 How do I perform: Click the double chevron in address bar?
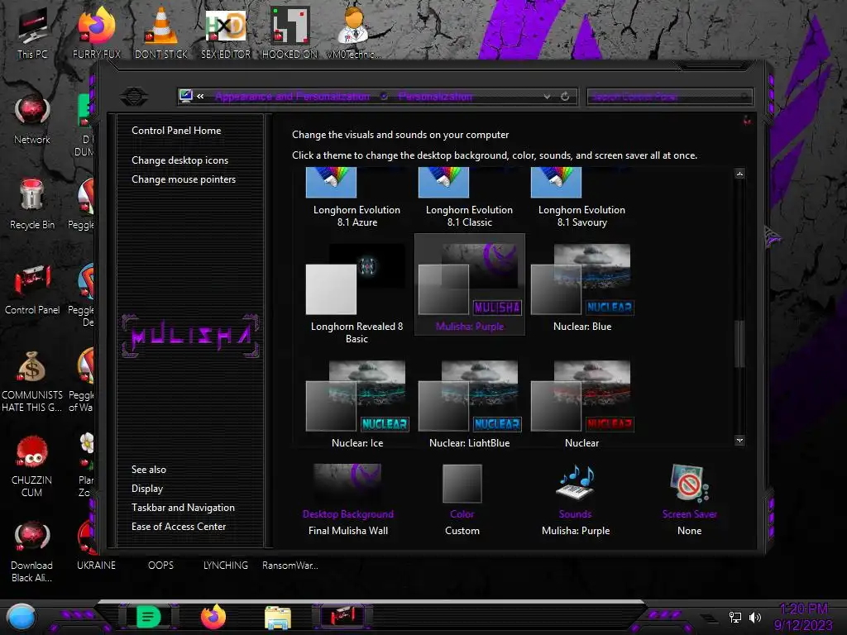pyautogui.click(x=200, y=96)
